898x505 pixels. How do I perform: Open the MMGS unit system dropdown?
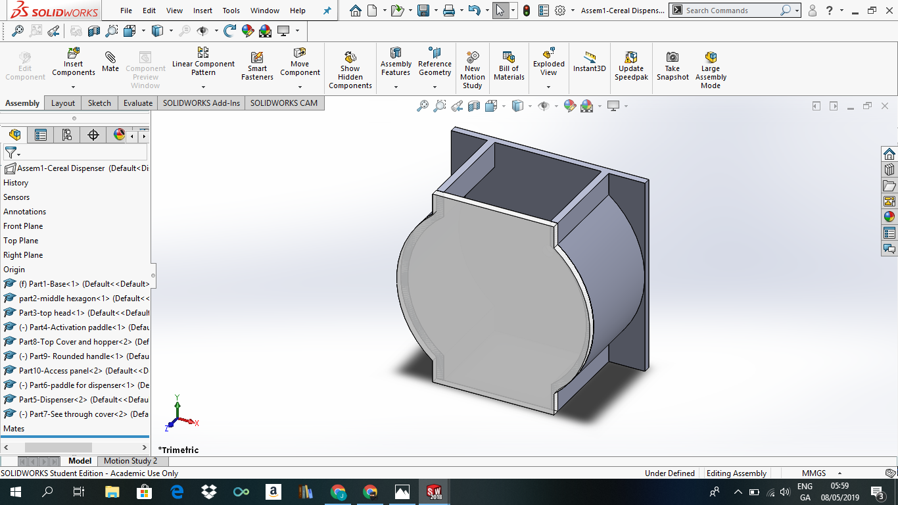tap(839, 473)
